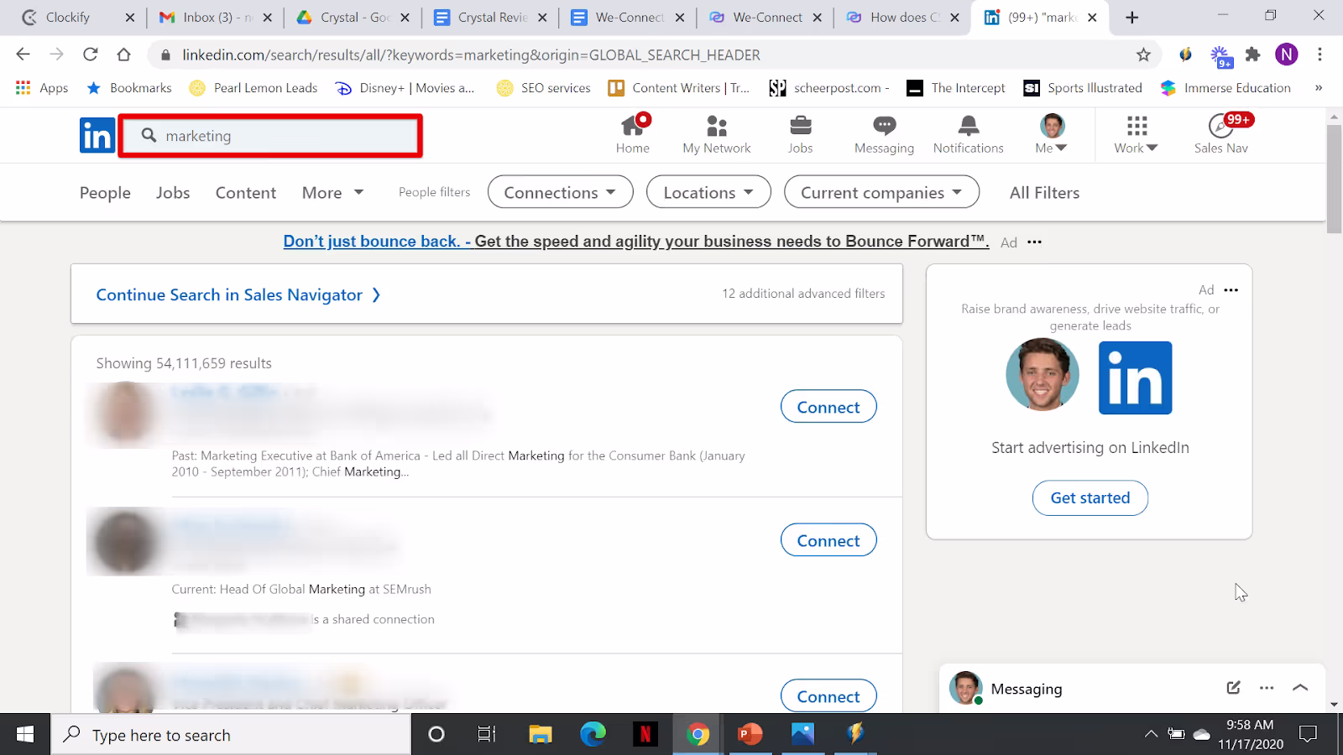
Task: Open Notifications bell icon
Action: [969, 126]
